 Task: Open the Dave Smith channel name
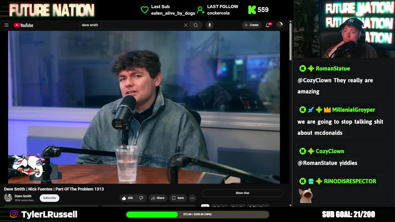point(23,196)
